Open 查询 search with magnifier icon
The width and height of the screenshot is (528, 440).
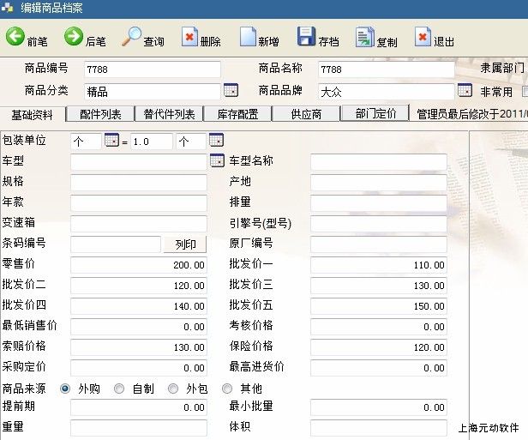click(x=131, y=37)
